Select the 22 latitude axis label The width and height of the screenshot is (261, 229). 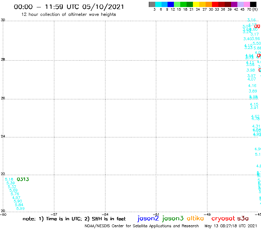click(x=3, y=174)
